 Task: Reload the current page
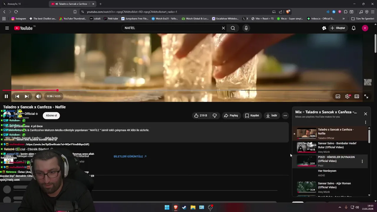point(16,12)
